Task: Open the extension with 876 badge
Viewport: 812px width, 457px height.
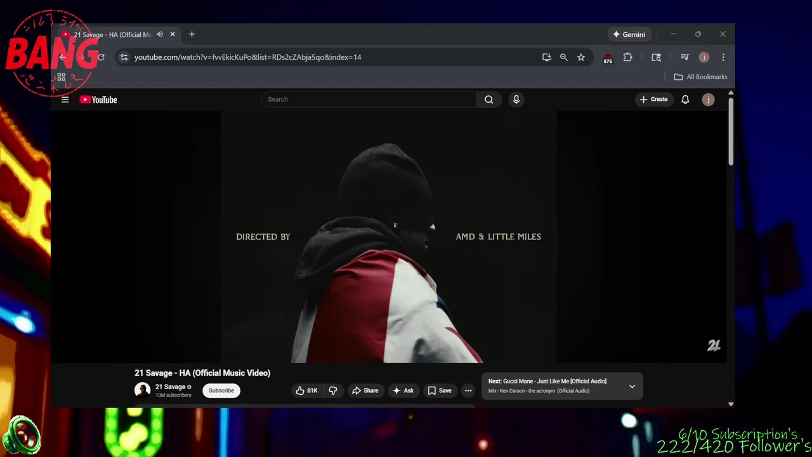Action: tap(608, 58)
